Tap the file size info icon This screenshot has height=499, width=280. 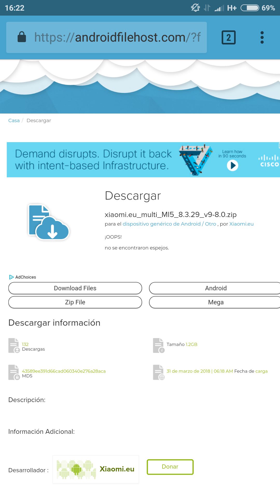pos(159,345)
